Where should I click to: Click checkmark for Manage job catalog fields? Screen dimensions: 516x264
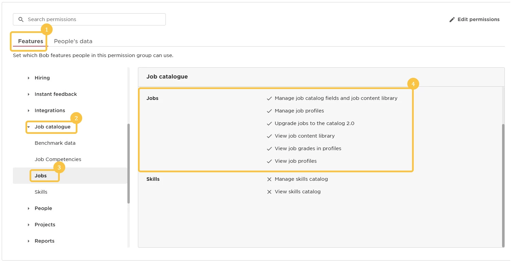pyautogui.click(x=269, y=98)
